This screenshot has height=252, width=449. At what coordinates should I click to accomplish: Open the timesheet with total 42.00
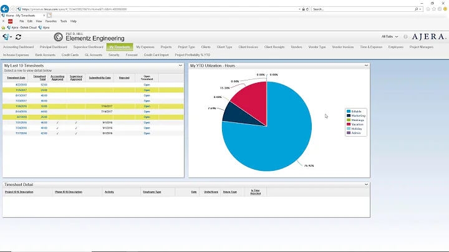click(147, 133)
